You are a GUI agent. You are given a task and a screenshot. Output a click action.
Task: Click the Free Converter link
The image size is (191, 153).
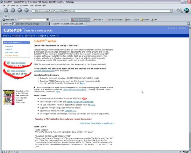coord(18,71)
